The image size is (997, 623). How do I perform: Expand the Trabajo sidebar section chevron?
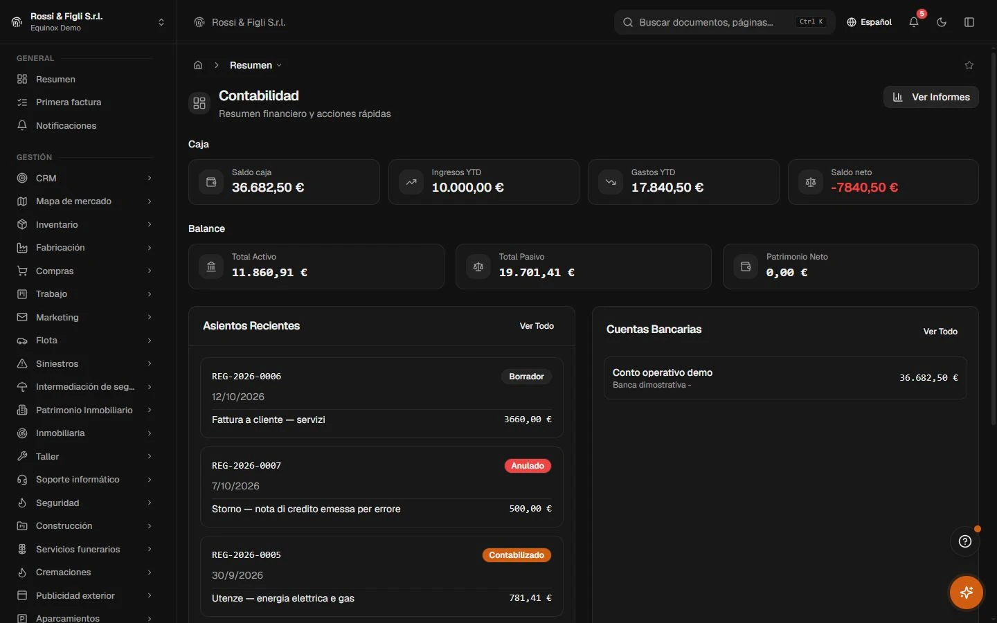(150, 294)
